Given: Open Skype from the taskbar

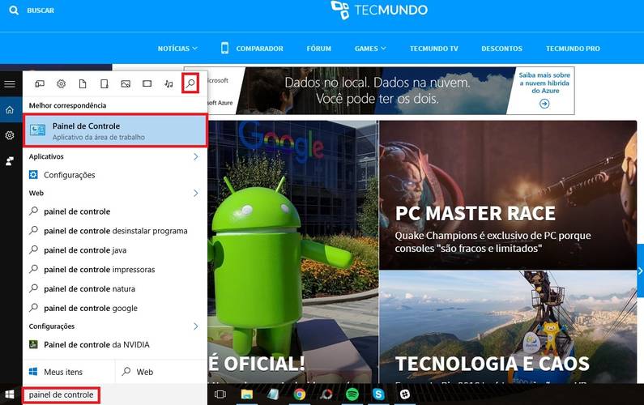Looking at the screenshot, I should coord(378,394).
